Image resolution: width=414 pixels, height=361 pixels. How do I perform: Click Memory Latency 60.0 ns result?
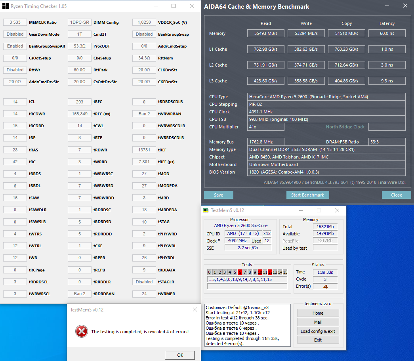(x=387, y=33)
